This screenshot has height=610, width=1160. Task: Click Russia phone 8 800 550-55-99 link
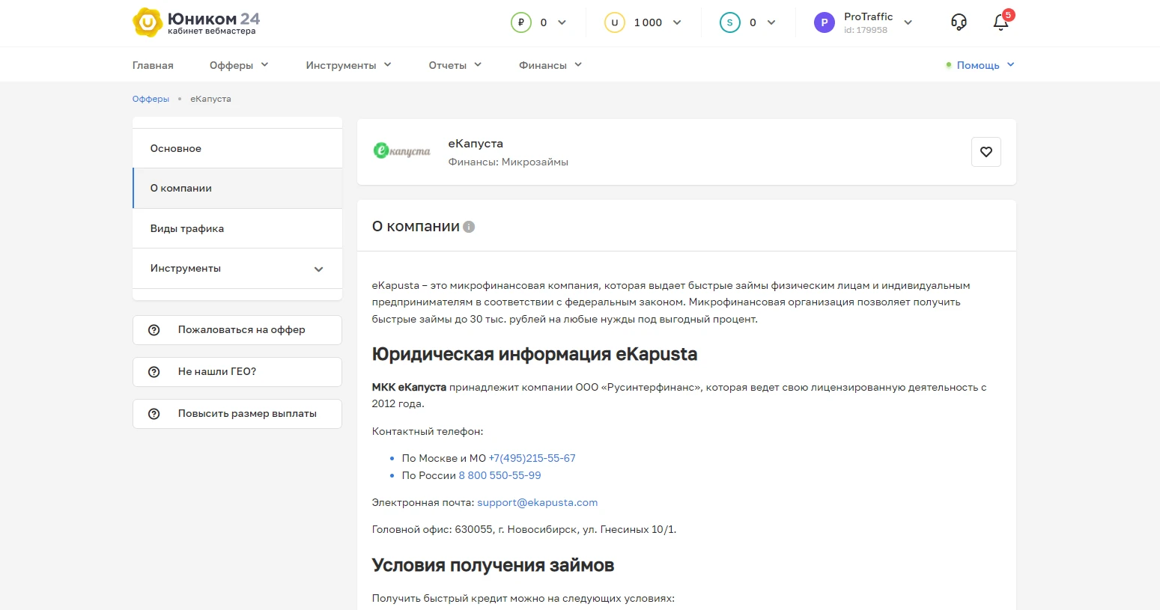[x=499, y=475]
